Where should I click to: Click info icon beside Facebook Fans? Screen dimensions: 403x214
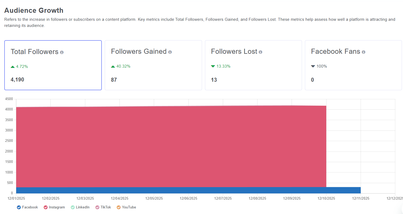pos(364,52)
